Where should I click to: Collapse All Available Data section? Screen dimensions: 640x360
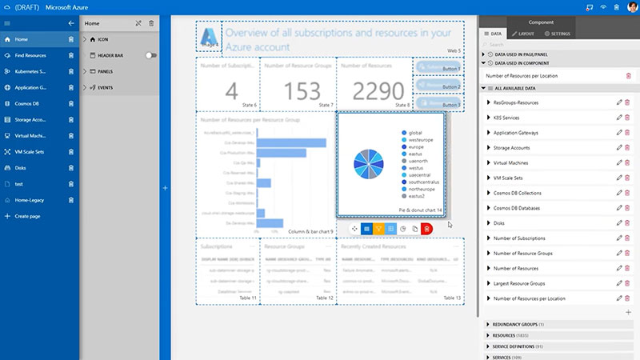point(484,88)
